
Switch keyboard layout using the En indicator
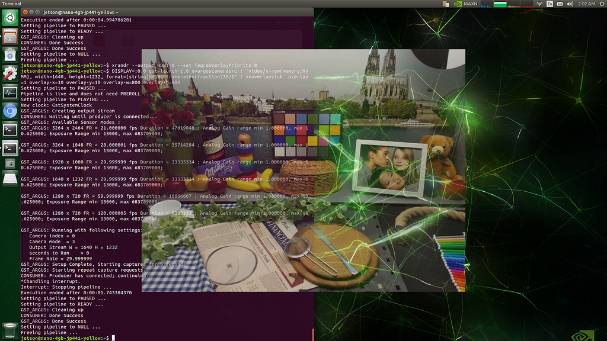pos(548,5)
